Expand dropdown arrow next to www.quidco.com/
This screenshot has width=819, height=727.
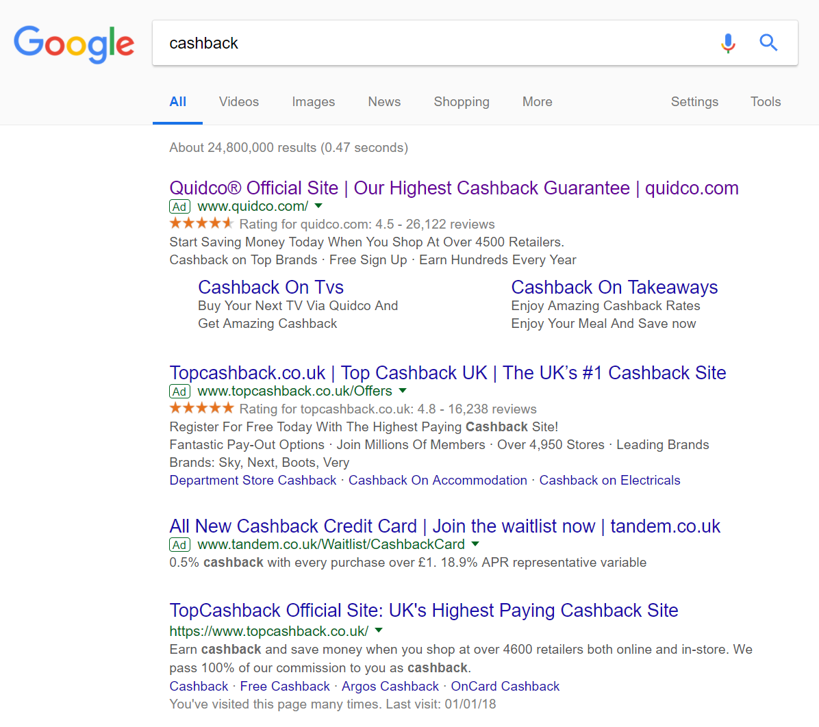pos(318,206)
